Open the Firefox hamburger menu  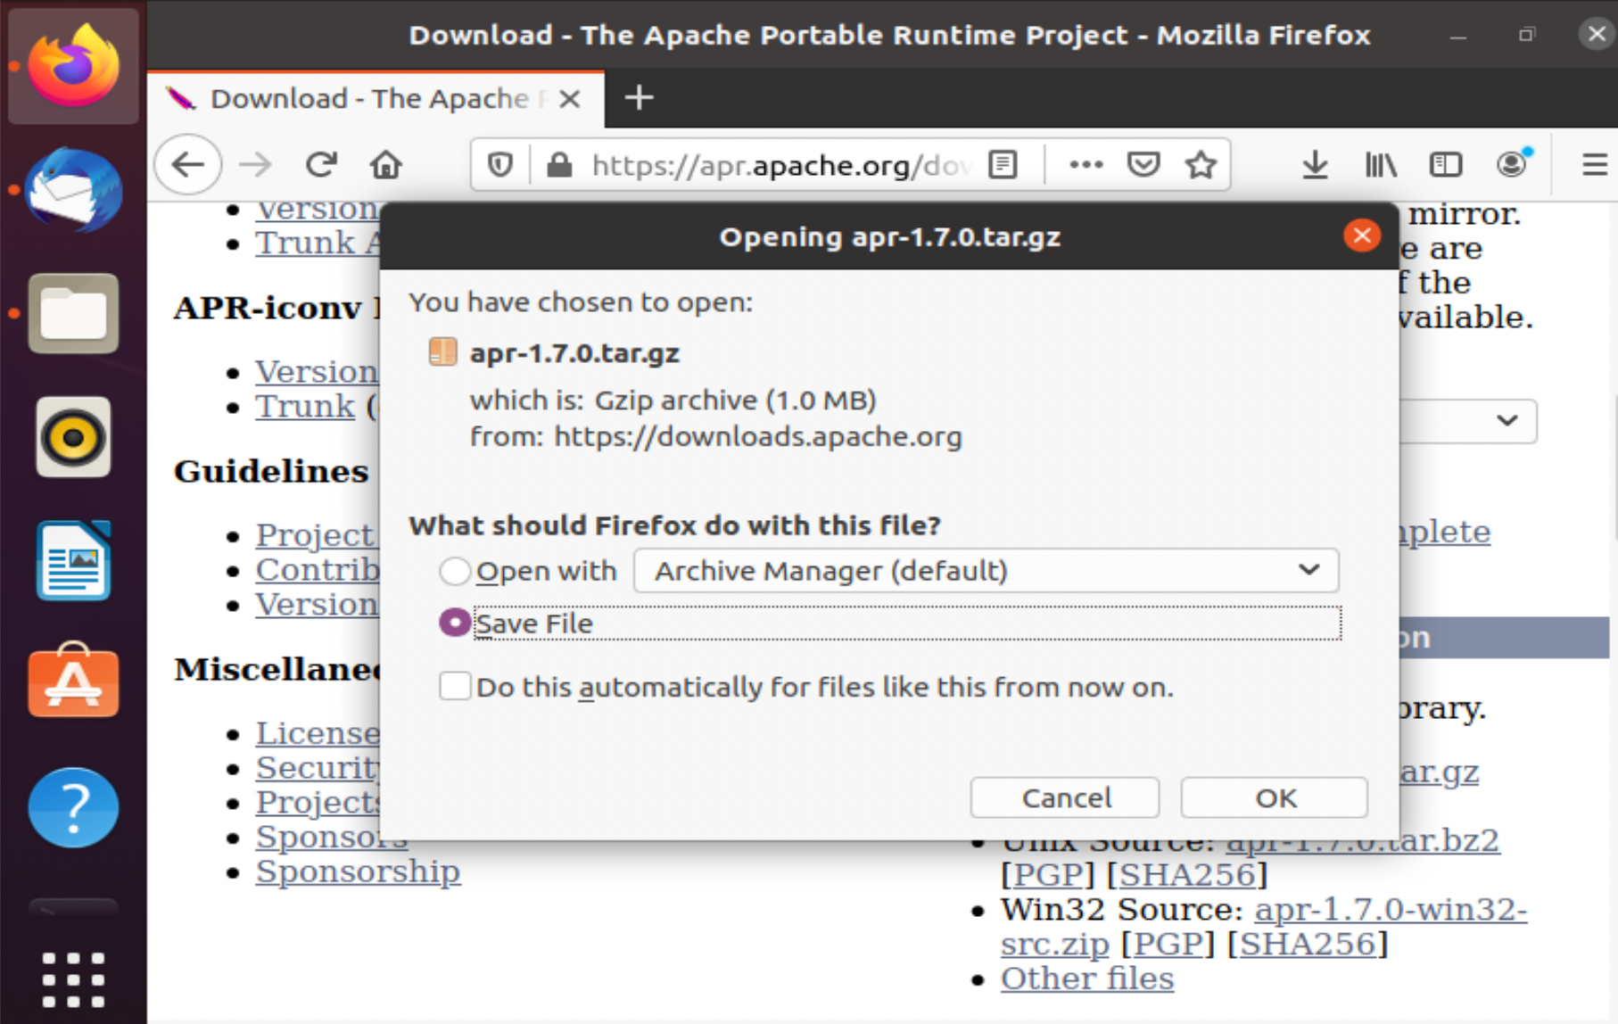[1594, 165]
